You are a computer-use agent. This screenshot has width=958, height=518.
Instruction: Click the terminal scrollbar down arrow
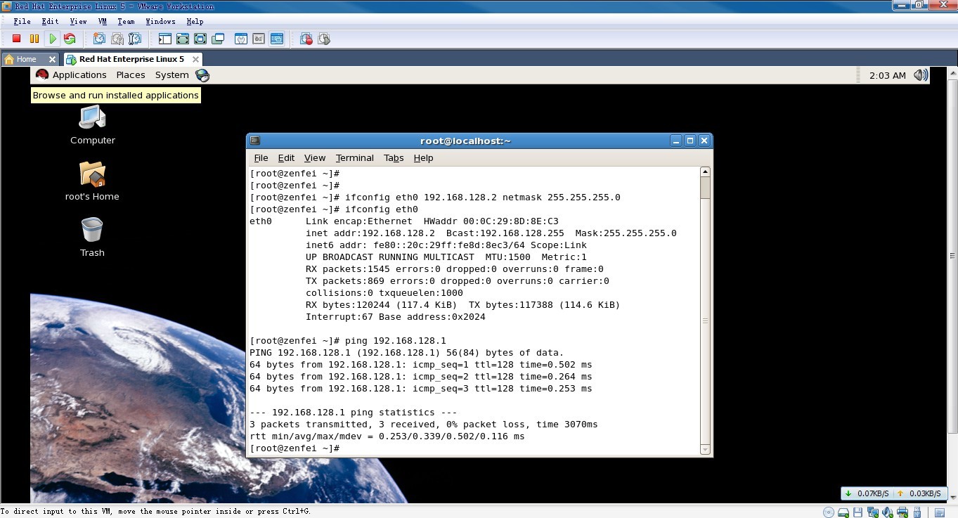click(706, 450)
